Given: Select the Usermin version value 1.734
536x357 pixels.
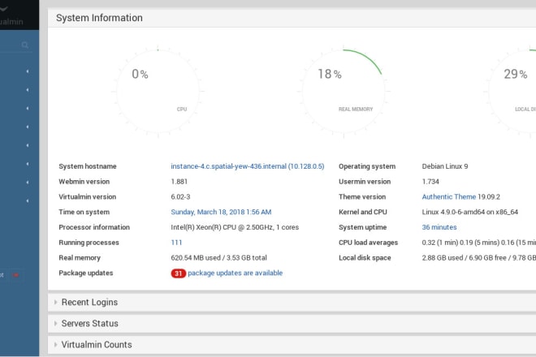Looking at the screenshot, I should [430, 182].
